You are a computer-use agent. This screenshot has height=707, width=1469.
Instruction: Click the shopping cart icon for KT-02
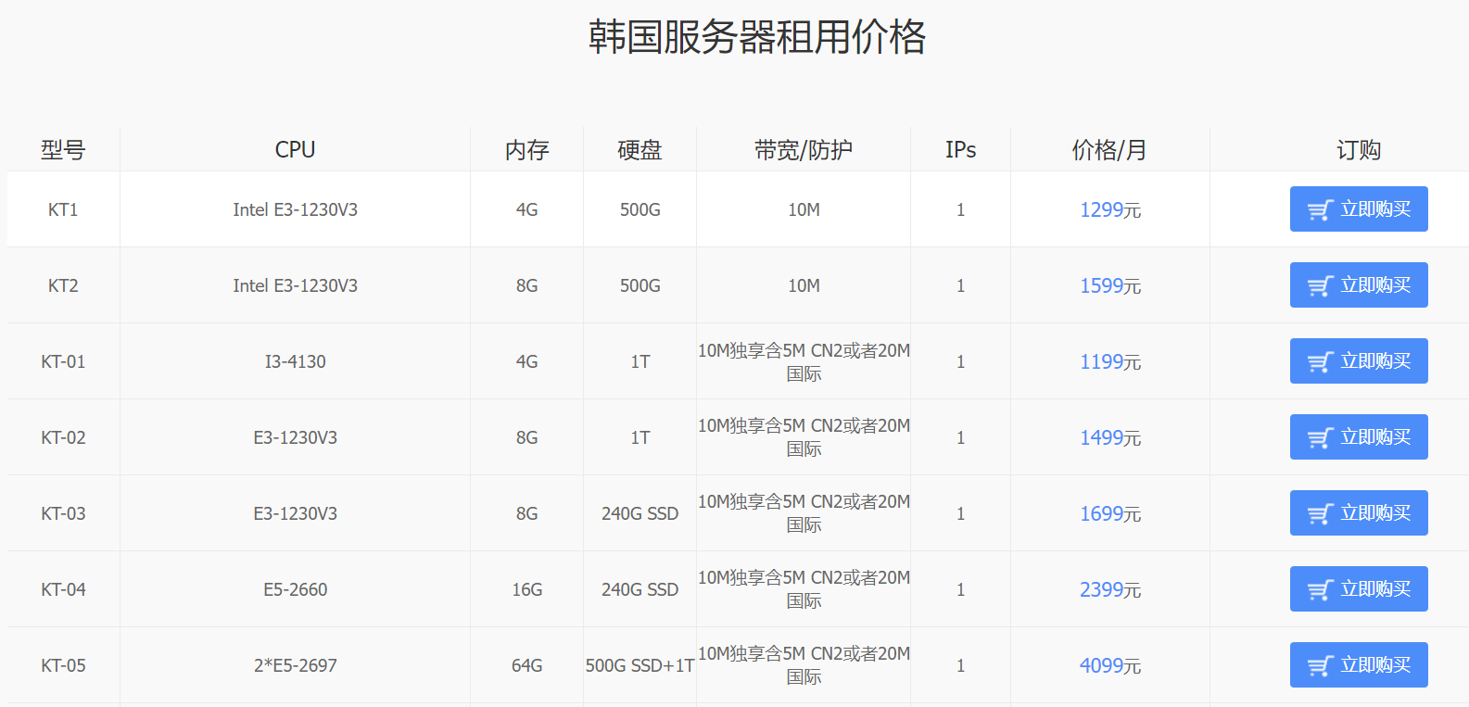[x=1320, y=438]
